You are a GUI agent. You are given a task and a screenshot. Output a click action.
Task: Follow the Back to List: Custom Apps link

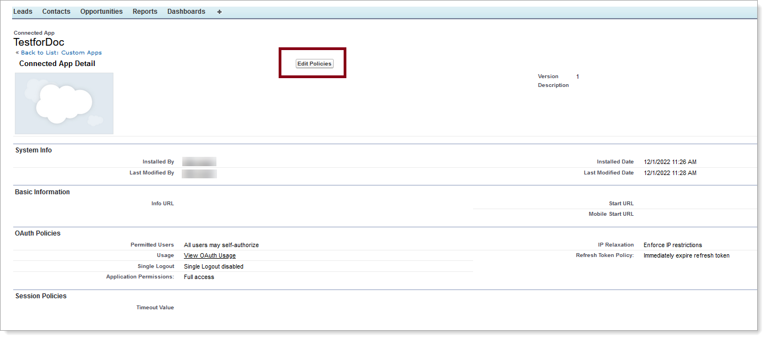tap(61, 52)
